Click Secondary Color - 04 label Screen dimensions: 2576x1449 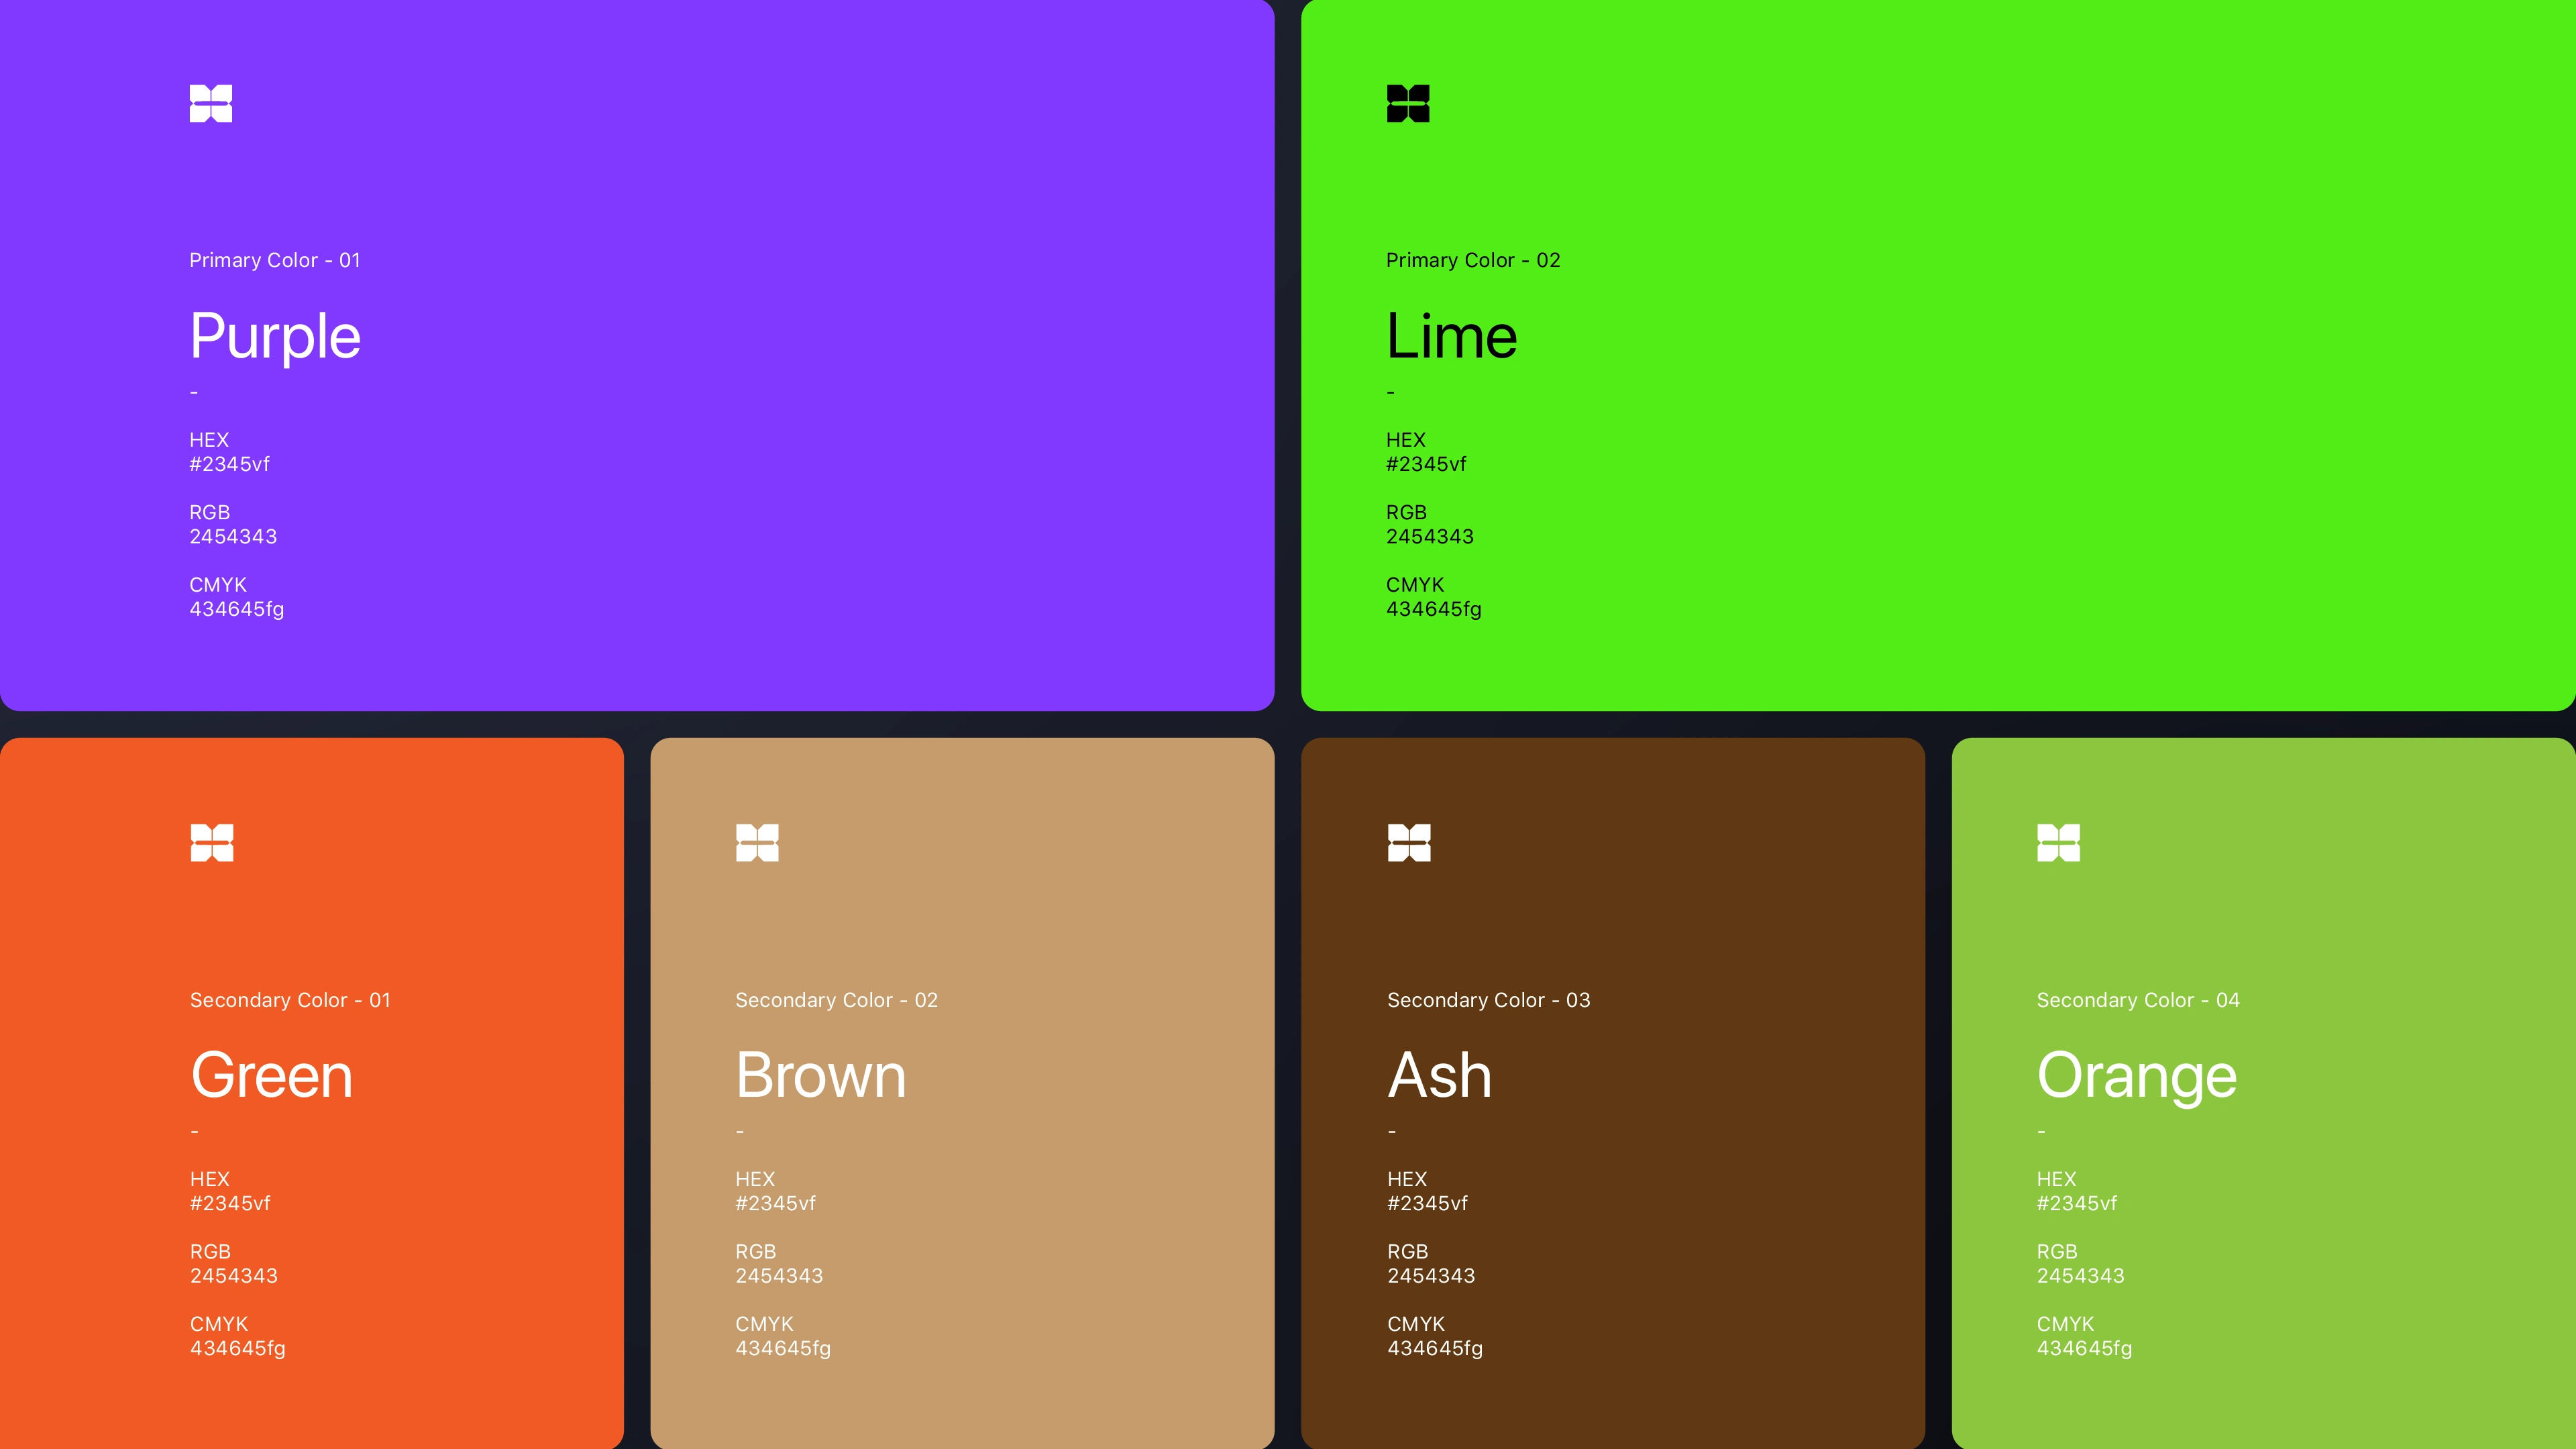point(2138,1000)
